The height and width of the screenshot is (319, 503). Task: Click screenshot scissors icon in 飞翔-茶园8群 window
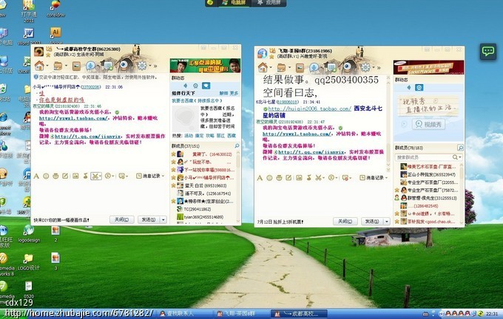click(318, 177)
